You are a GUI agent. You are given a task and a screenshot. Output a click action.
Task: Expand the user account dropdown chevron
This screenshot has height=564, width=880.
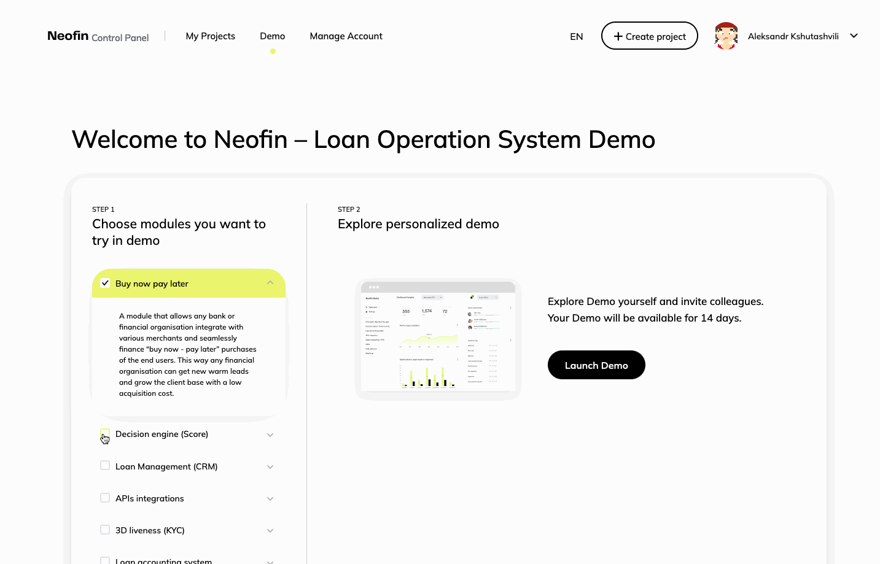click(853, 36)
